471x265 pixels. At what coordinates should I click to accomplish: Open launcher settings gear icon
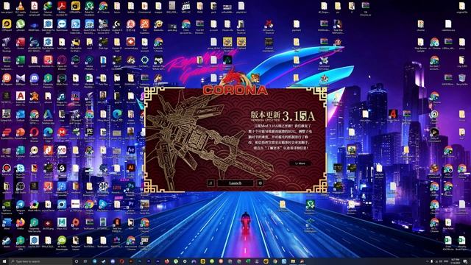(x=260, y=183)
